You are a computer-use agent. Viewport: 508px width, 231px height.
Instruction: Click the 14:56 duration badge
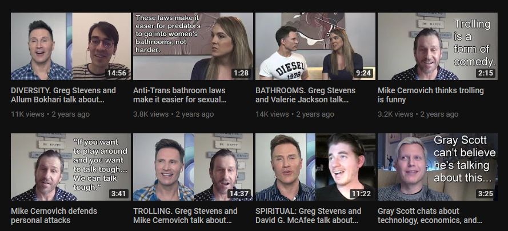point(117,73)
